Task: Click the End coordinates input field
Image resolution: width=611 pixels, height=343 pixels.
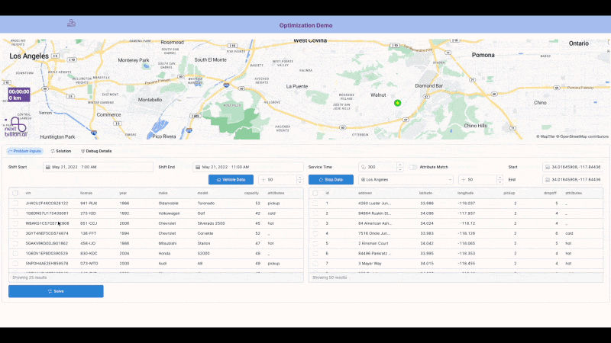Action: (573, 180)
